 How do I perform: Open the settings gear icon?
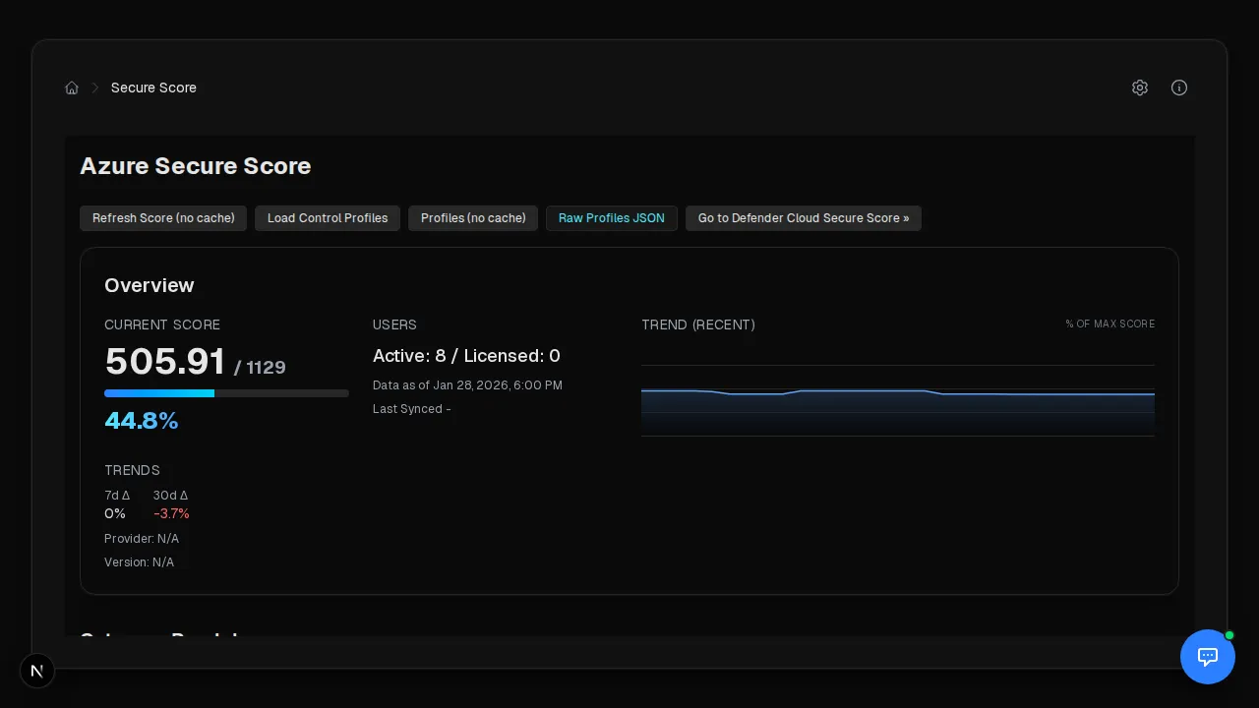pyautogui.click(x=1140, y=88)
